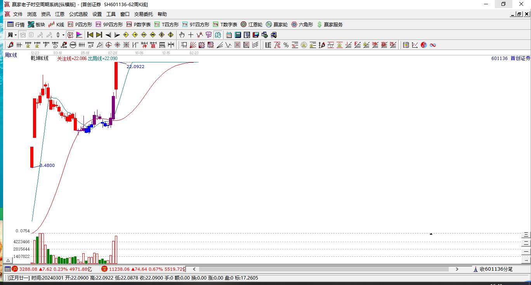
Task: Click the 601136 首创证券 stock label
Action: (x=510, y=58)
